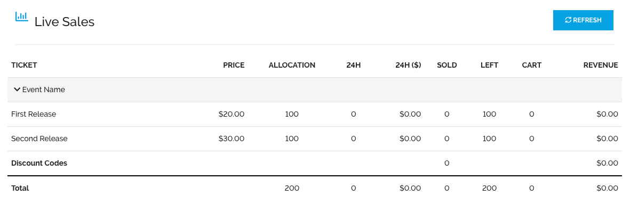Click the bar chart icon beside Live Sales
Viewport: 630px width, 220px height.
coord(22,17)
